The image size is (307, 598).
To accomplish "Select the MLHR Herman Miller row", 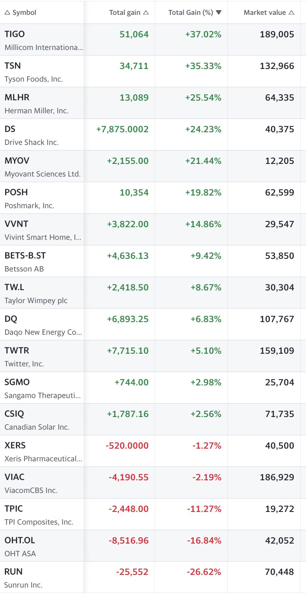I will coord(17,97).
